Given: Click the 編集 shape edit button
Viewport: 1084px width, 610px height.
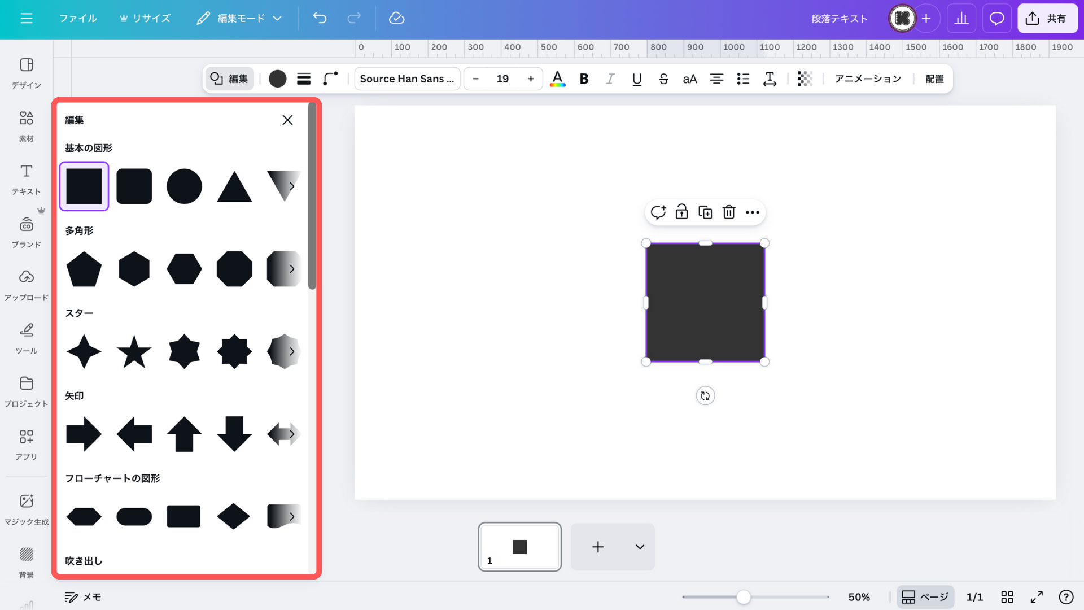Looking at the screenshot, I should click(x=229, y=79).
